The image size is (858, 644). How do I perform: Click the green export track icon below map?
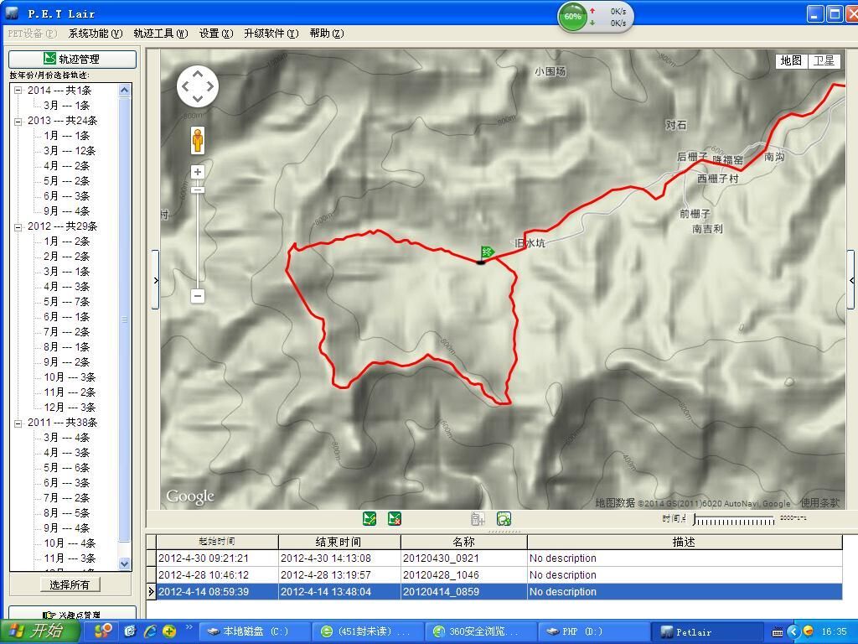[504, 519]
